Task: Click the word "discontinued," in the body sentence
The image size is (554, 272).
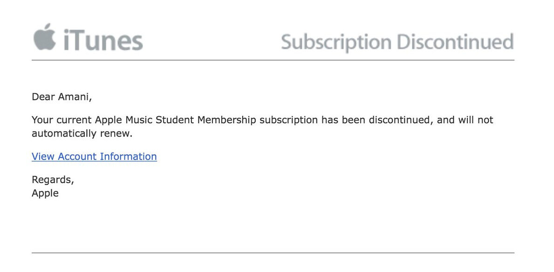Action: tap(401, 120)
